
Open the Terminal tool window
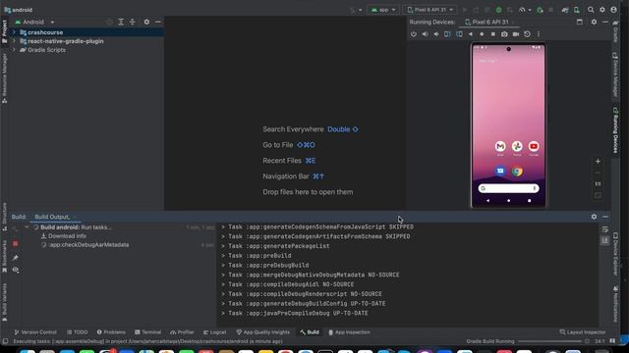tap(148, 332)
